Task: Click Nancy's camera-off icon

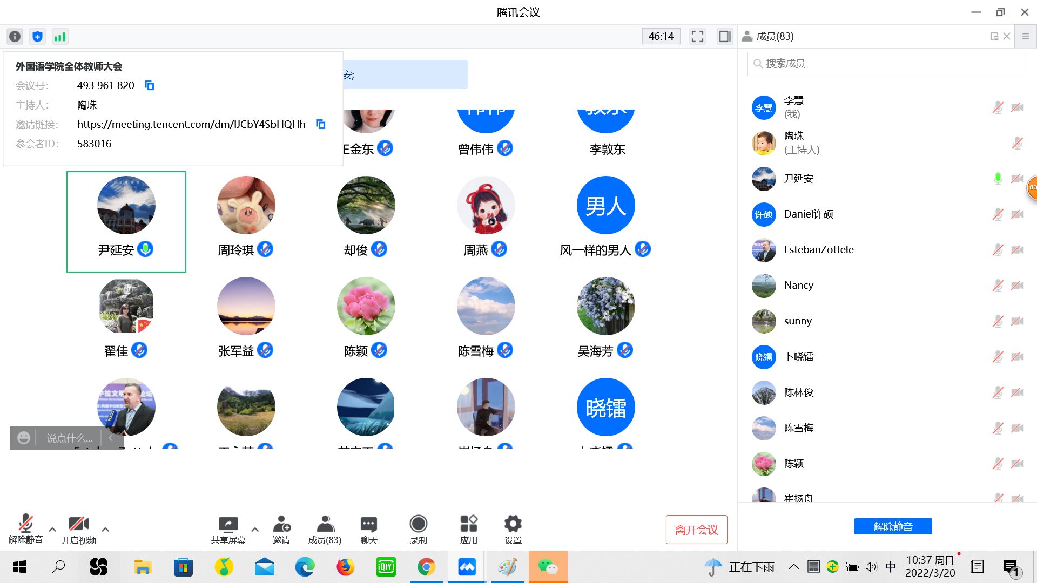Action: point(1018,286)
